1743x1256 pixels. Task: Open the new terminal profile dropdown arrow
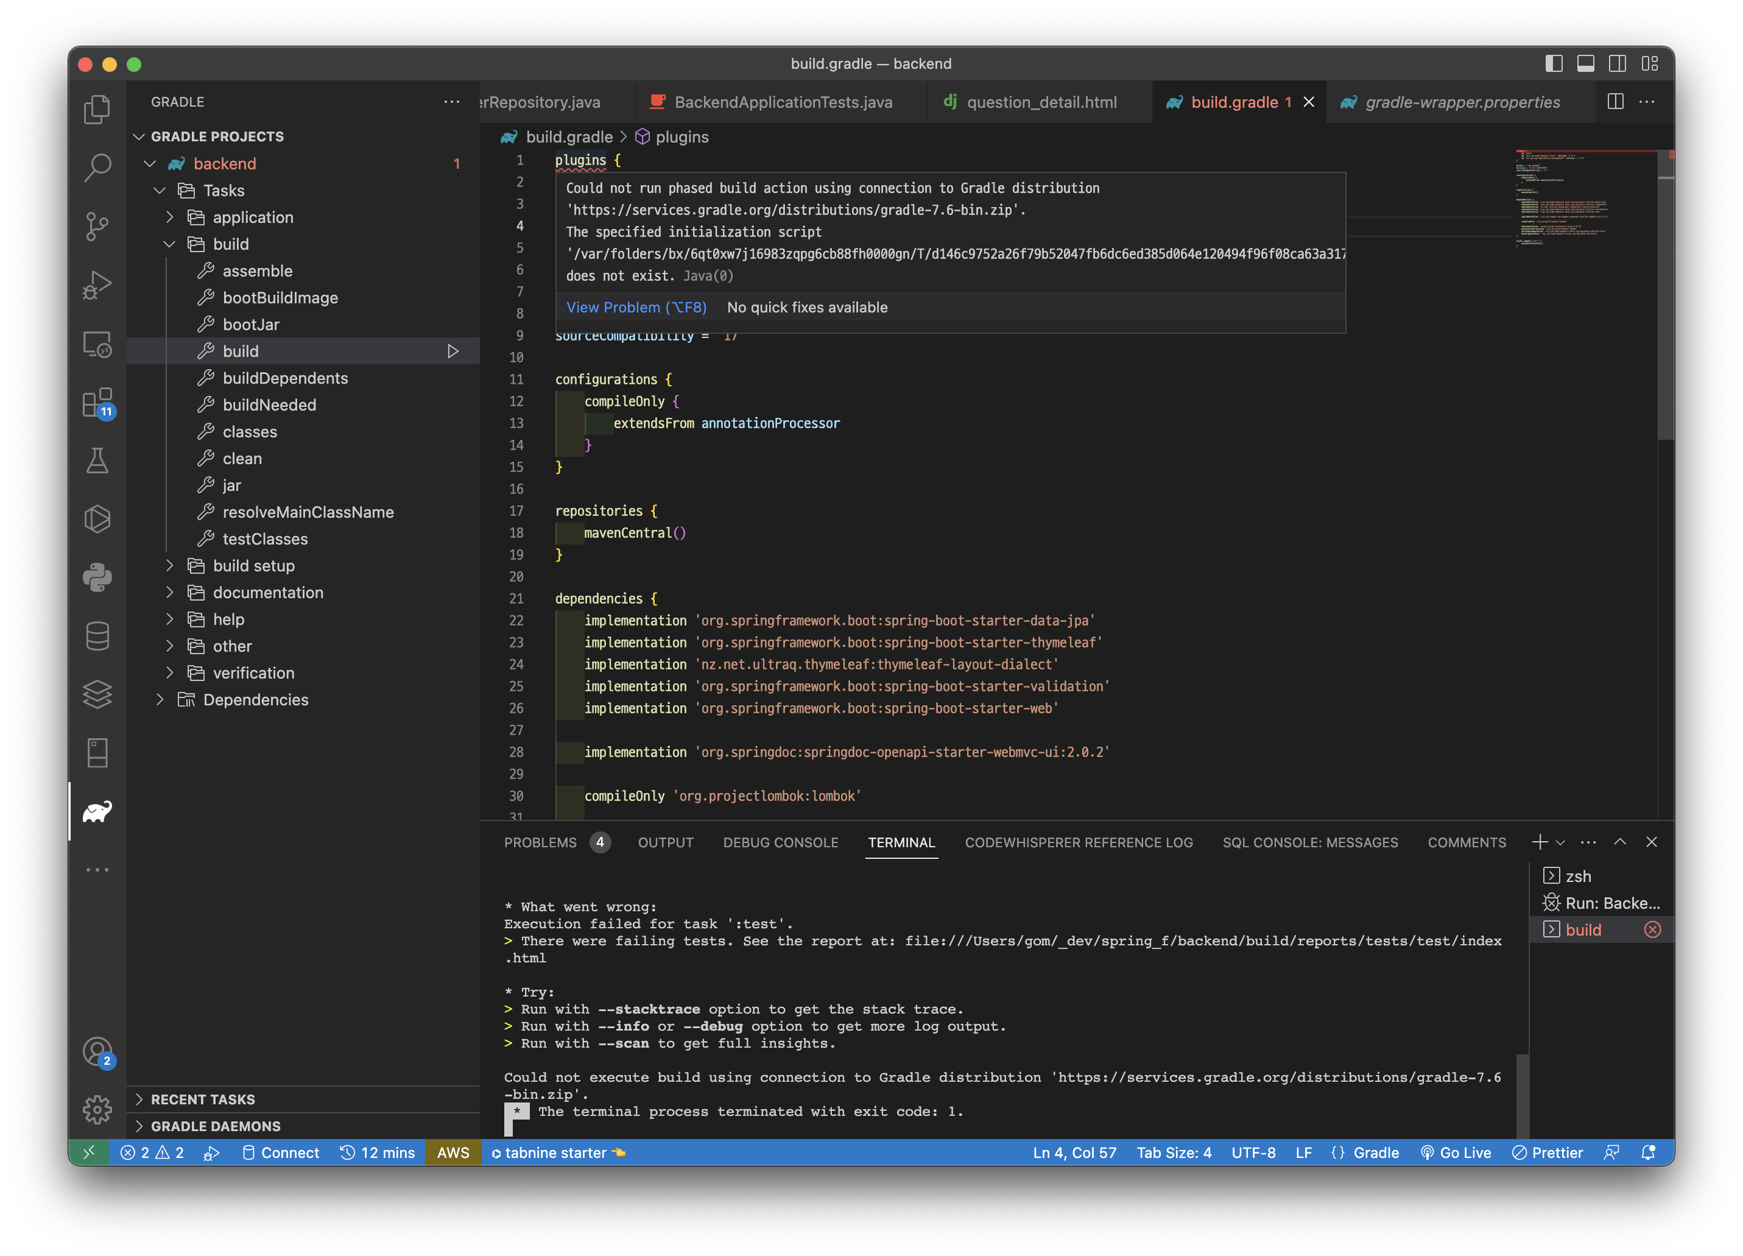1560,842
